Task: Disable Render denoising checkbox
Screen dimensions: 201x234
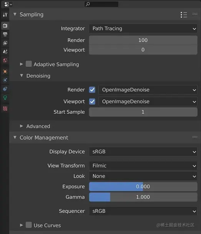Action: 92,90
